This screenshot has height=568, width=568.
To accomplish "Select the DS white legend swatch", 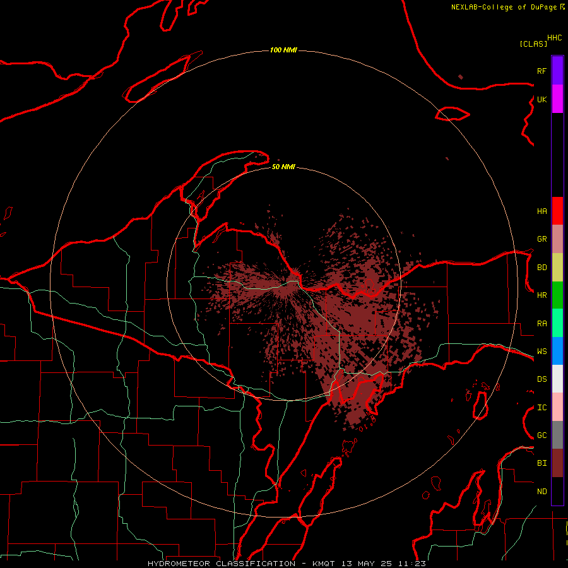I will point(557,379).
